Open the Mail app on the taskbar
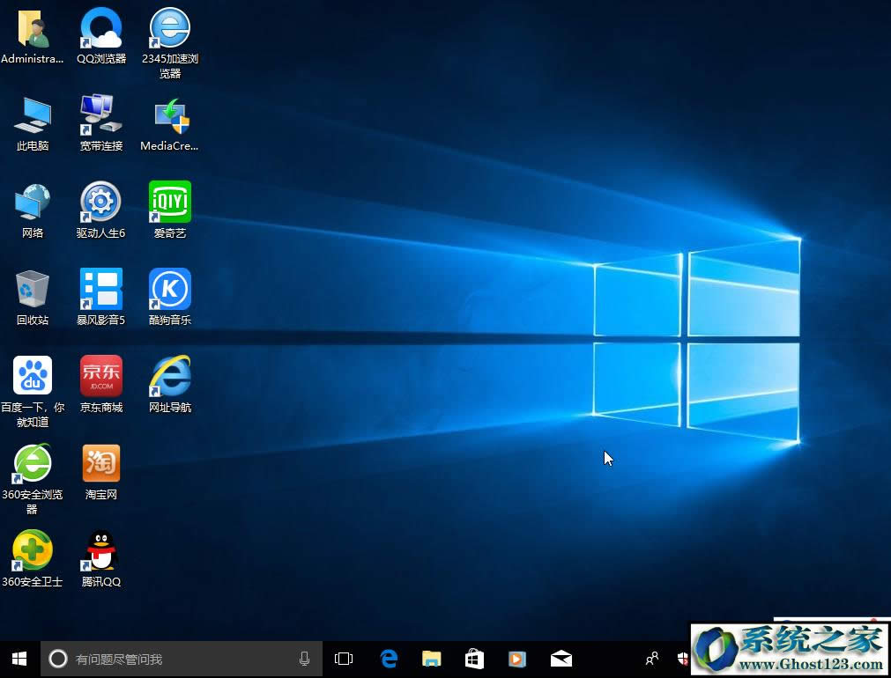 click(x=561, y=659)
